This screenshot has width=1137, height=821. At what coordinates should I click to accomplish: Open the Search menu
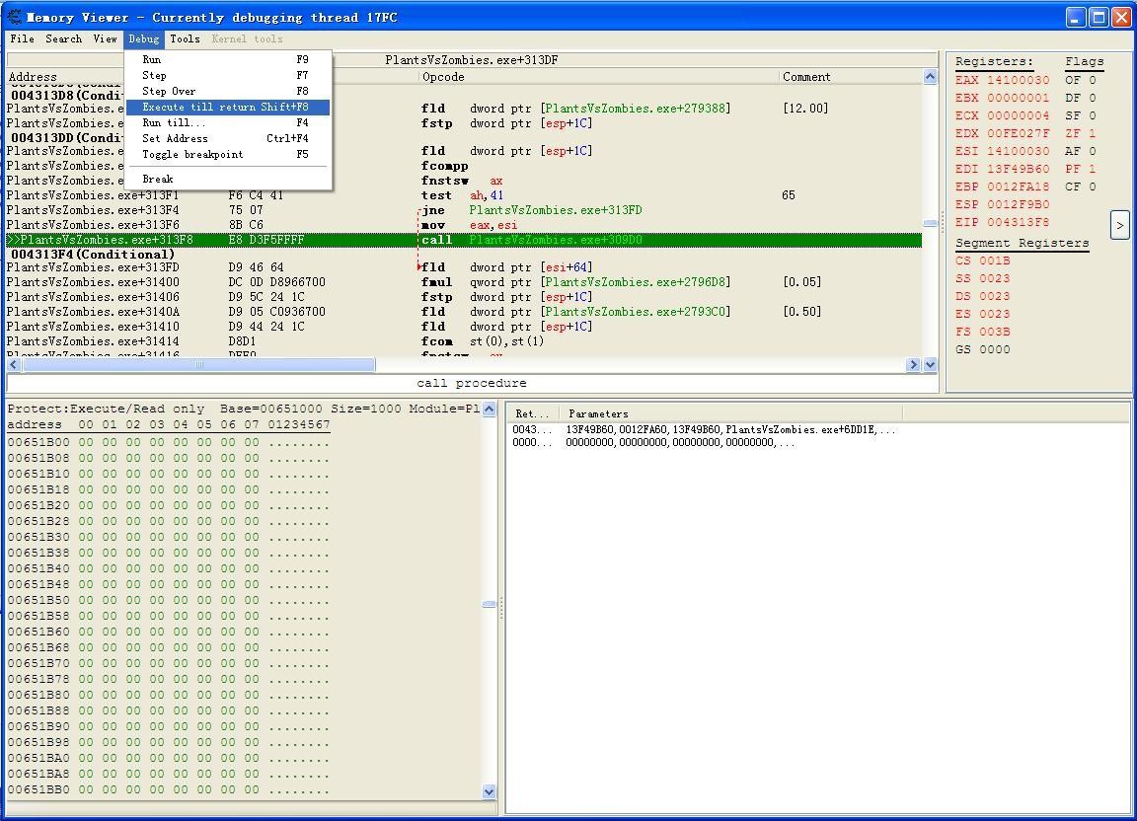[64, 39]
